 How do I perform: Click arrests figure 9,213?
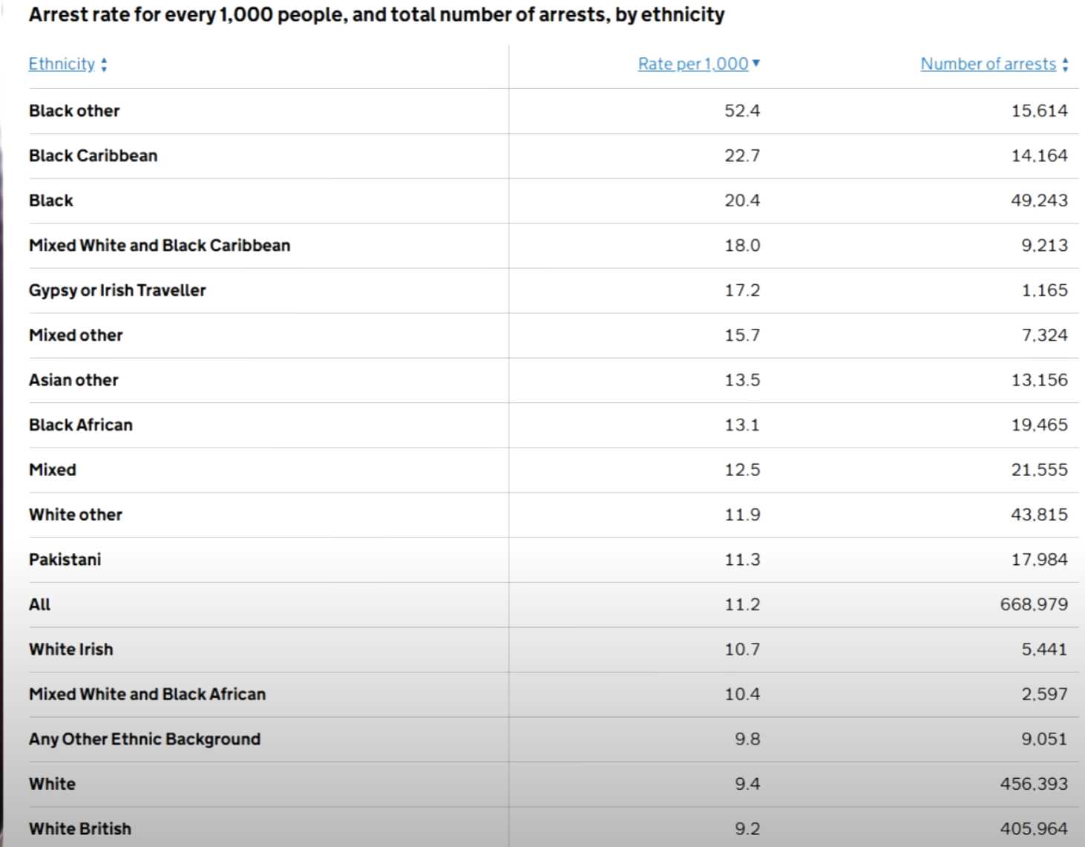point(1044,246)
